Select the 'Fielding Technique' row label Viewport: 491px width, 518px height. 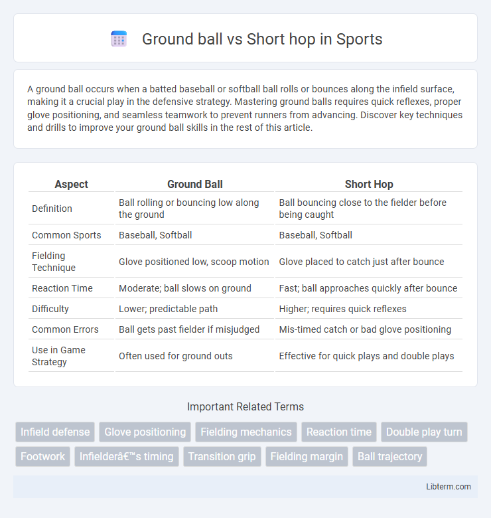click(x=54, y=262)
